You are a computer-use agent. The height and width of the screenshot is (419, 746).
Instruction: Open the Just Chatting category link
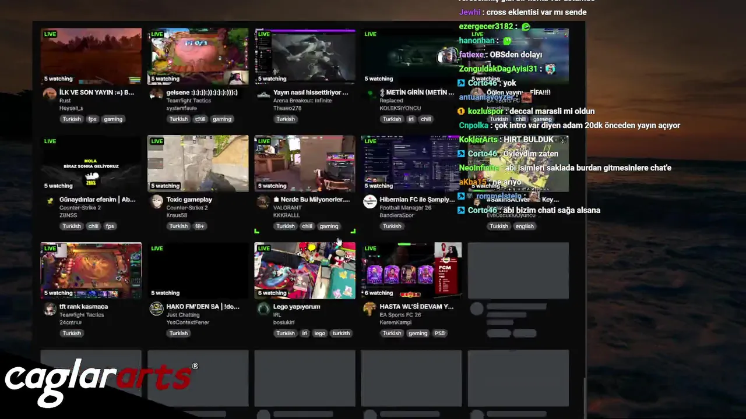point(182,315)
